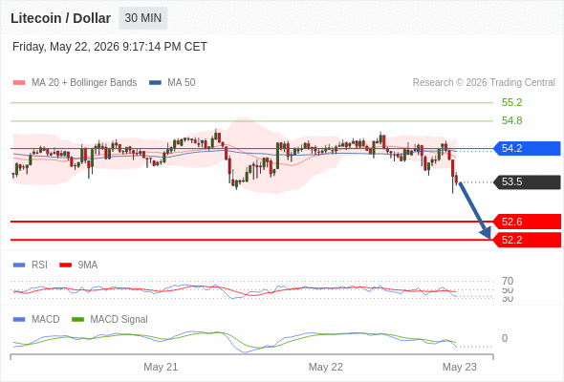Click the MACD legend color swatch

[19, 319]
